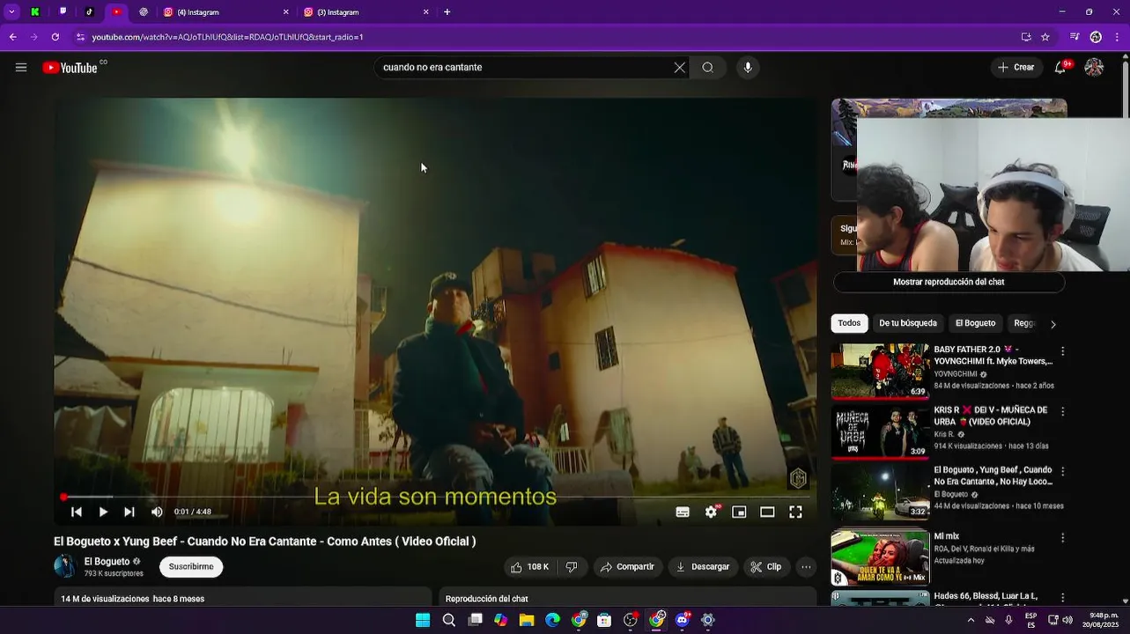
Task: Click the browser address bar URL
Action: [227, 37]
